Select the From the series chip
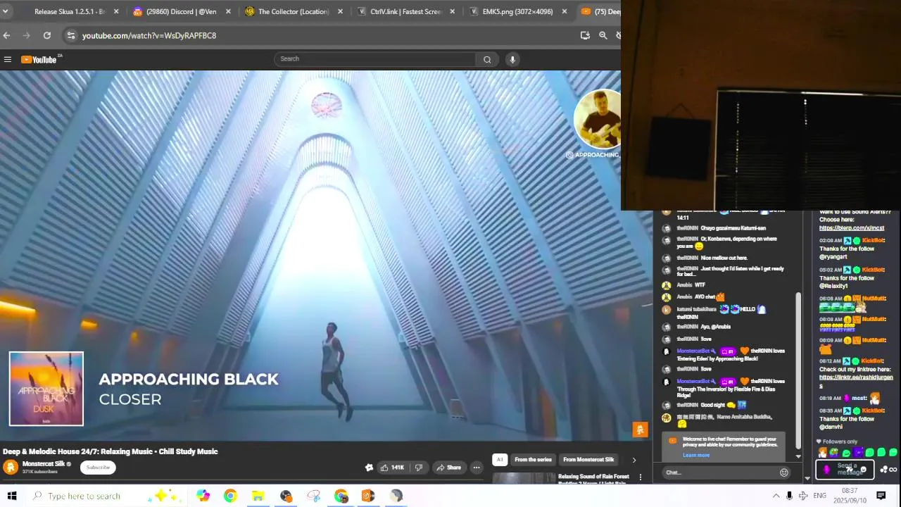 click(533, 460)
